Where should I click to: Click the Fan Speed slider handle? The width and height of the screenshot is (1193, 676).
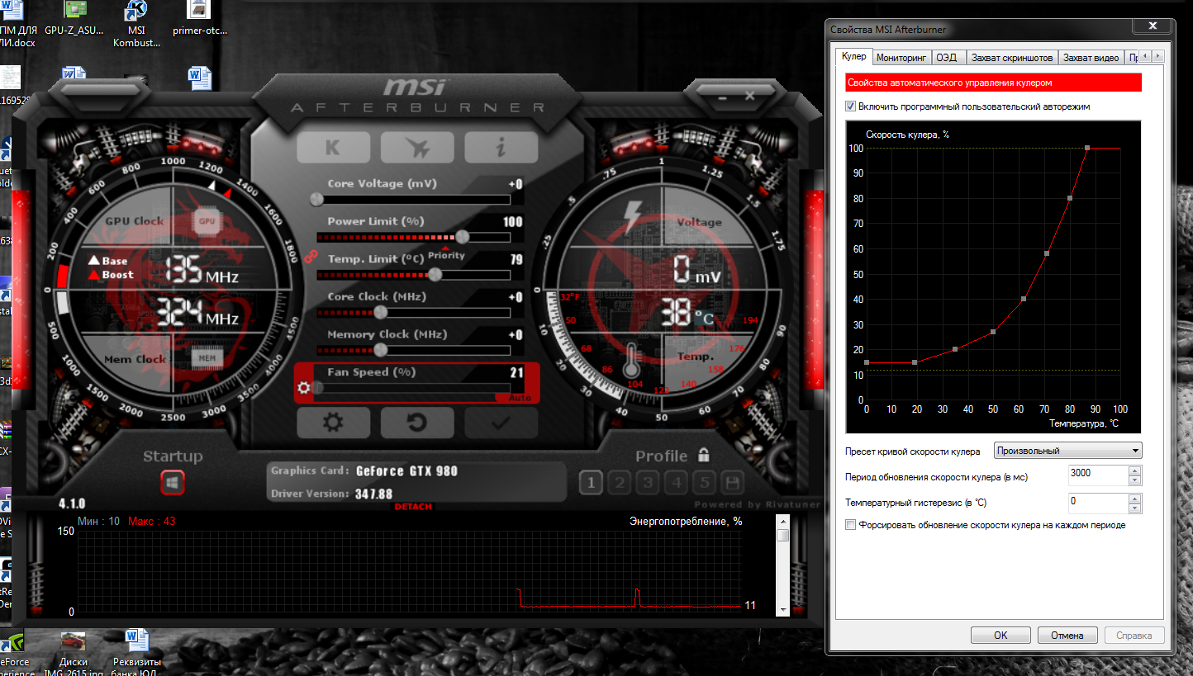pyautogui.click(x=318, y=388)
